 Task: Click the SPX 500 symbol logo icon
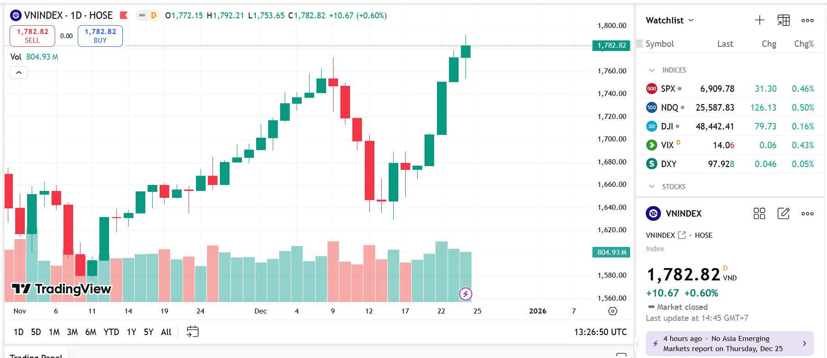[x=652, y=89]
